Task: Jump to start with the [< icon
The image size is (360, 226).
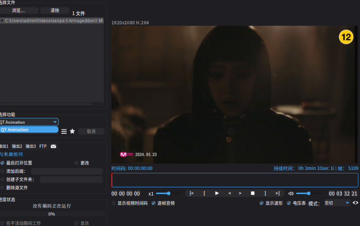Action: tap(192, 193)
